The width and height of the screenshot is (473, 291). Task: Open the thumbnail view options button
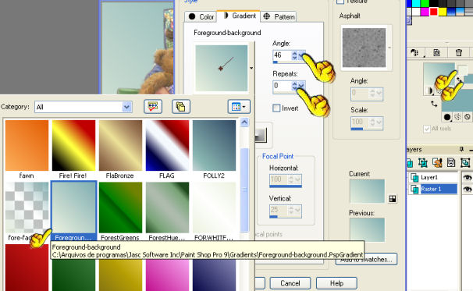click(239, 107)
